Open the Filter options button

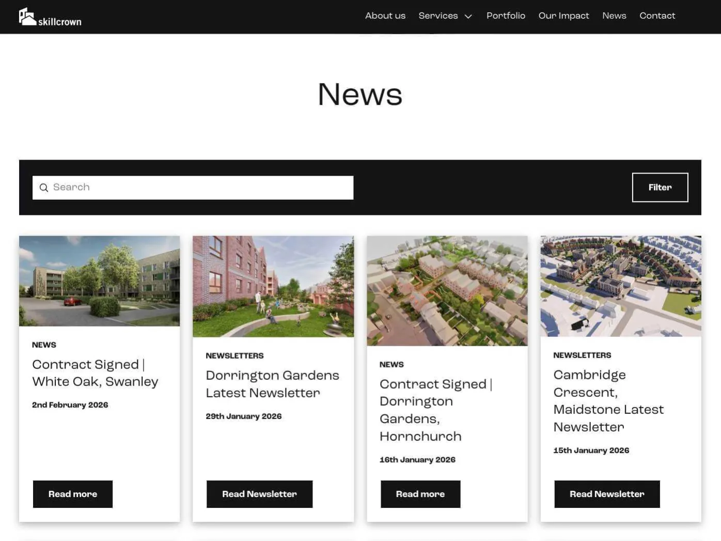(x=660, y=188)
